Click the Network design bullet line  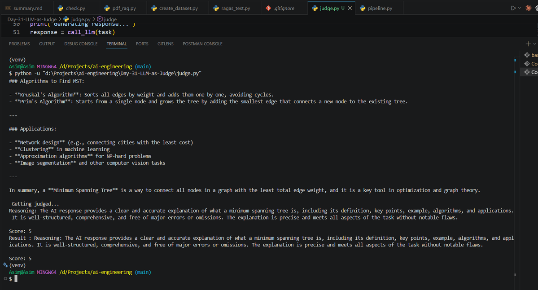(x=101, y=142)
